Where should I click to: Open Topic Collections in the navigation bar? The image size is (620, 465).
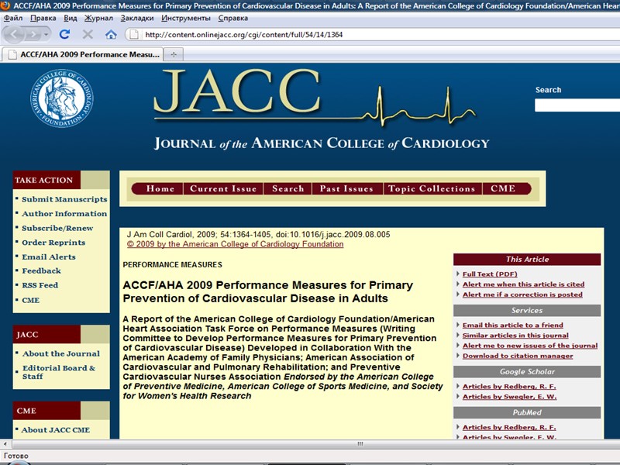432,188
